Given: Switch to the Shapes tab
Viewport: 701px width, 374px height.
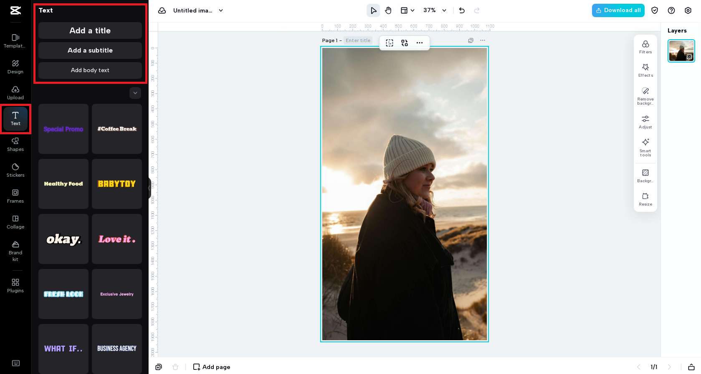Looking at the screenshot, I should pyautogui.click(x=15, y=144).
